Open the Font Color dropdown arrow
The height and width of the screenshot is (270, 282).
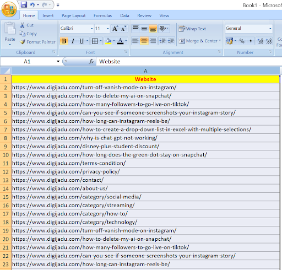click(x=126, y=41)
